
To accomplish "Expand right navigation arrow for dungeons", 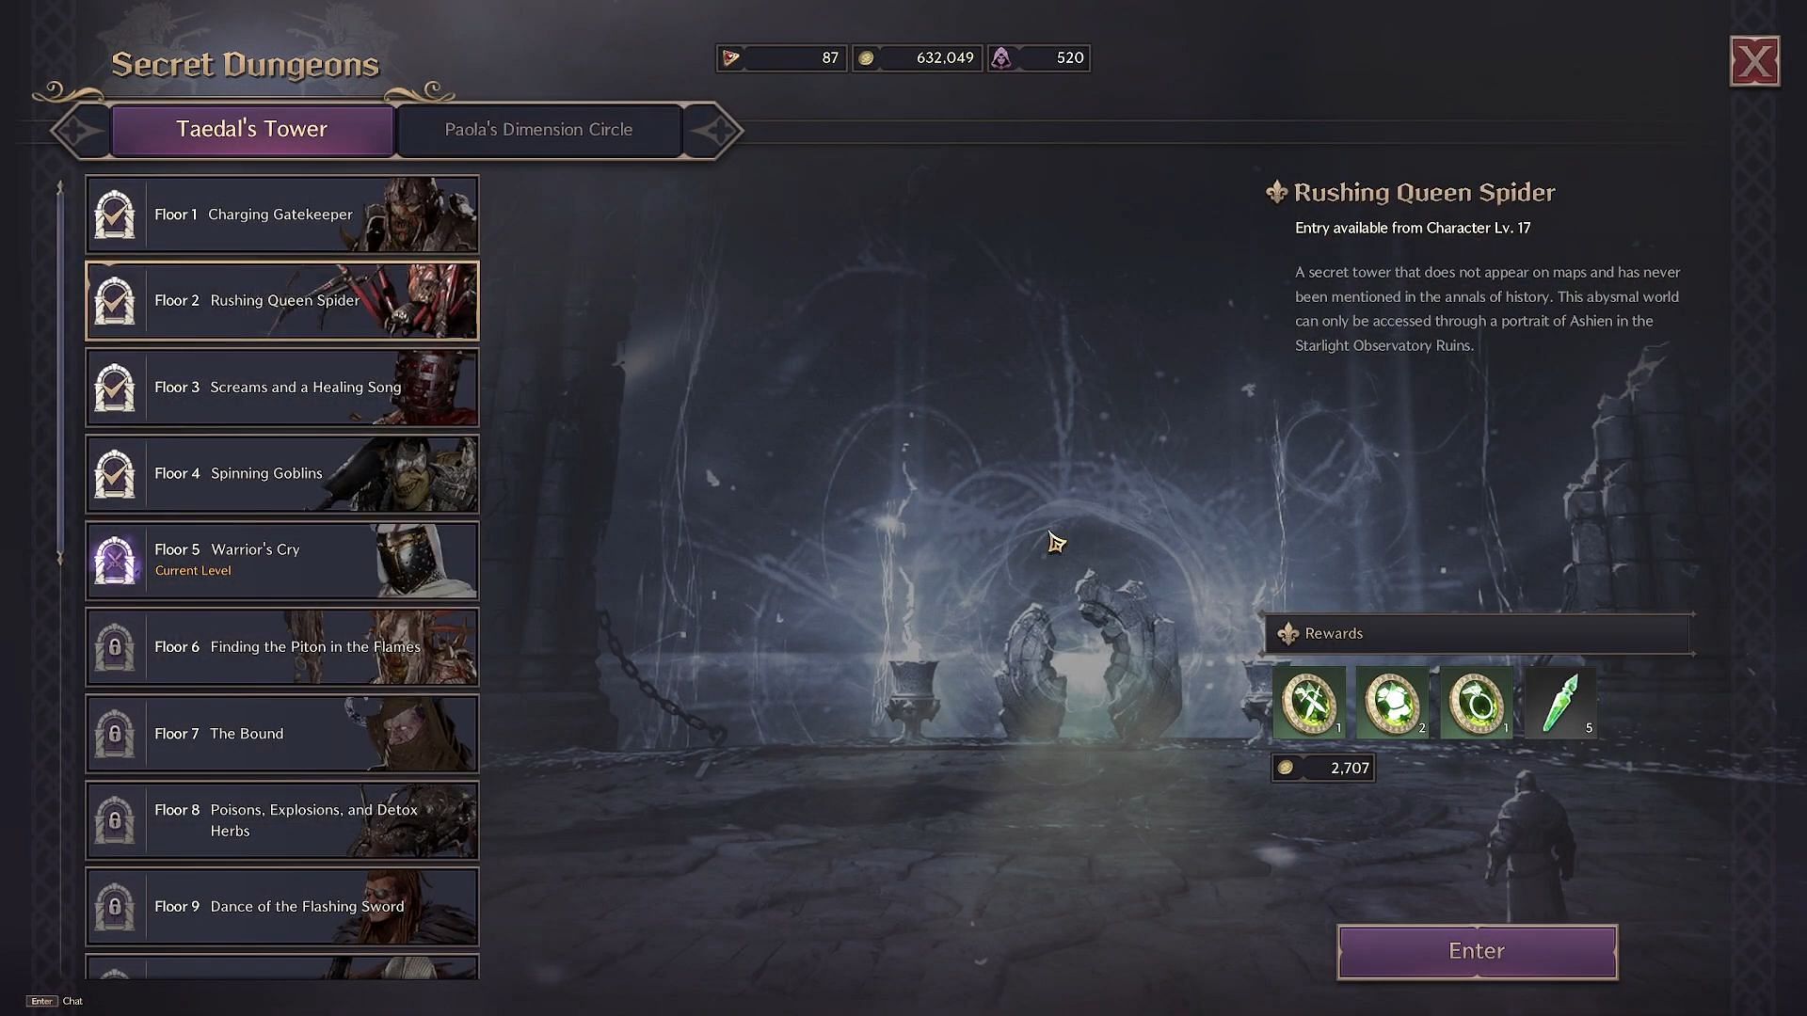I will coord(716,129).
